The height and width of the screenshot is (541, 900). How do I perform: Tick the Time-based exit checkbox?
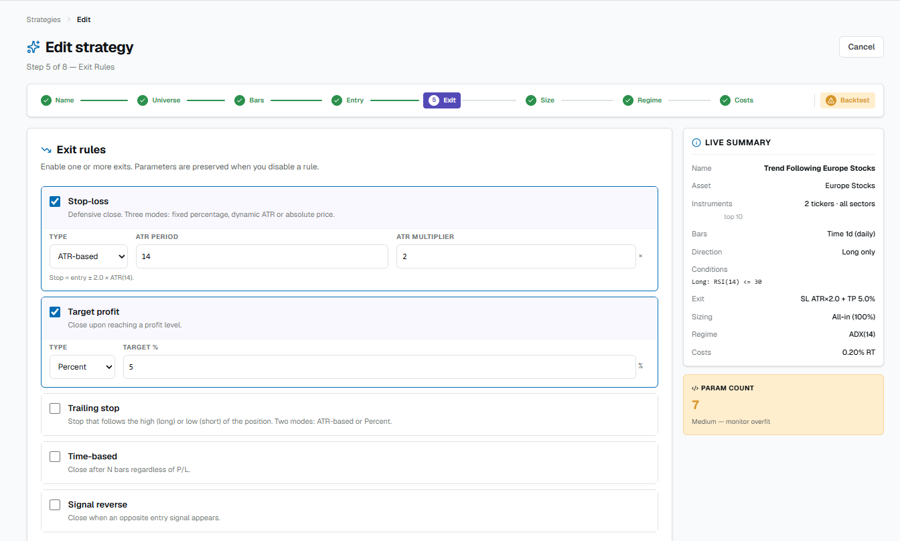point(55,457)
